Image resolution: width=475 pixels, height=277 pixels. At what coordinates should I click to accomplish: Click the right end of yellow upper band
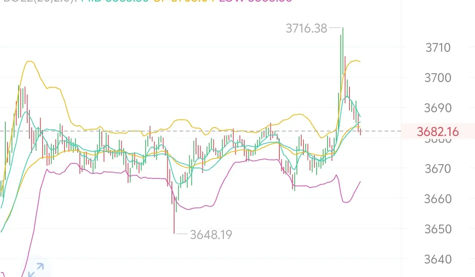(359, 61)
